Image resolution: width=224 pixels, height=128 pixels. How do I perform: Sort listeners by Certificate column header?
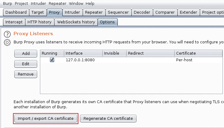pyautogui.click(x=199, y=53)
